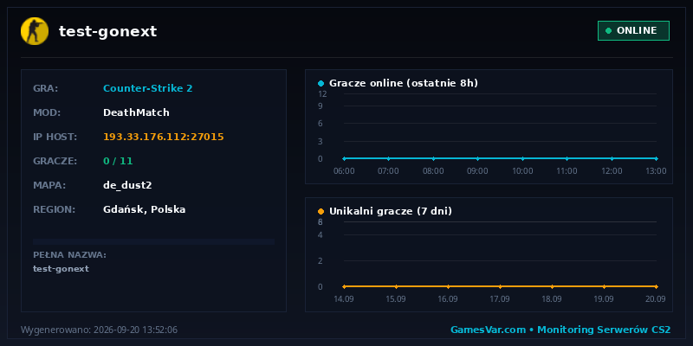This screenshot has height=346, width=693.
Task: Click the Unikalni gracze (7 dni) chart title
Action: (391, 211)
